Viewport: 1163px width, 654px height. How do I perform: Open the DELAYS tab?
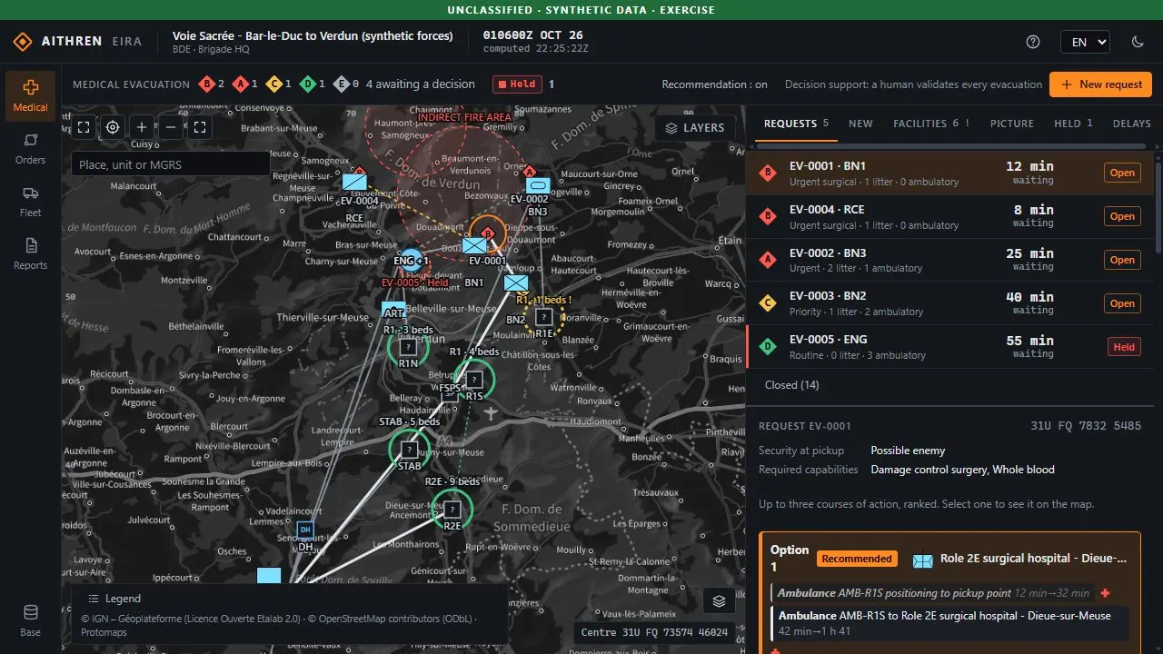(x=1131, y=124)
